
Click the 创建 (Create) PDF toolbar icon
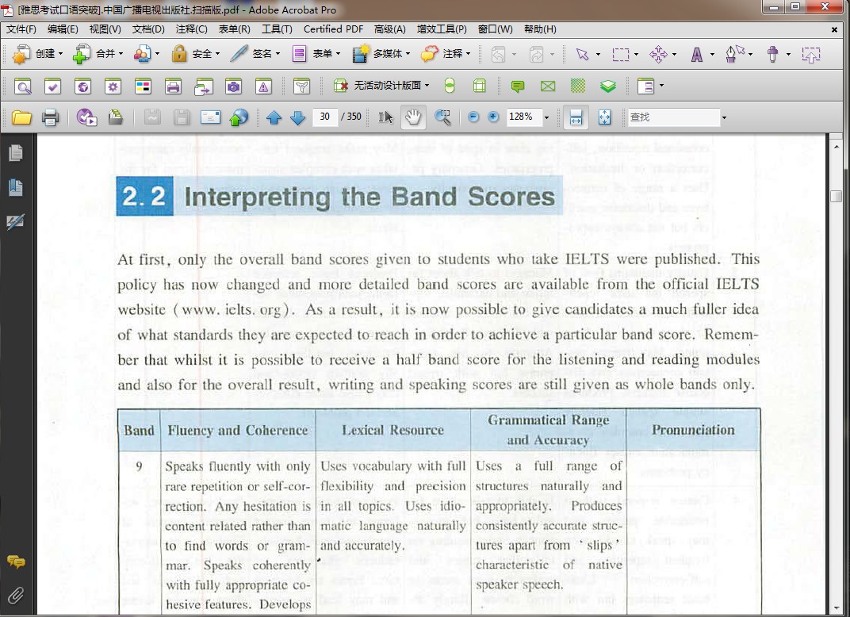[x=21, y=54]
